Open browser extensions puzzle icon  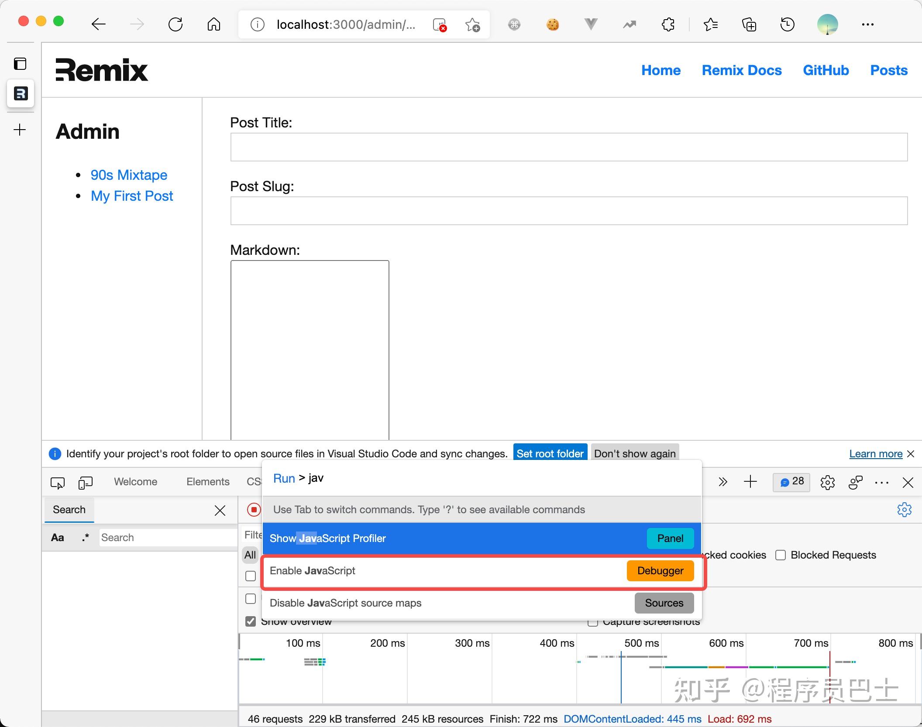668,24
